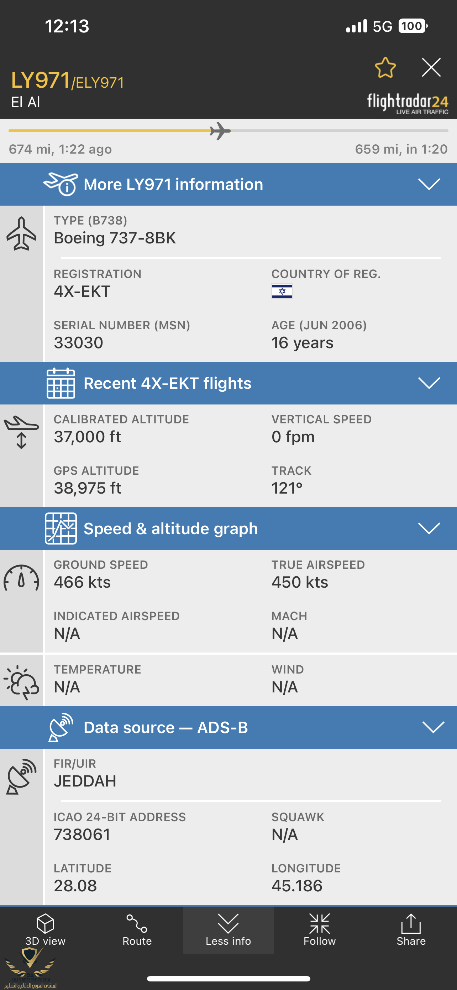This screenshot has height=990, width=457.
Task: Expand Recent 4X-EKT flights chevron
Action: [429, 383]
